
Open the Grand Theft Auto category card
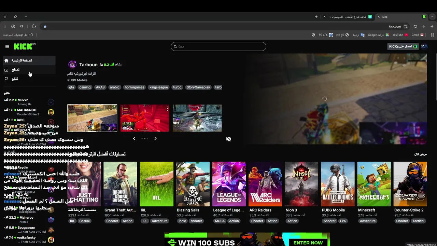pos(120,184)
